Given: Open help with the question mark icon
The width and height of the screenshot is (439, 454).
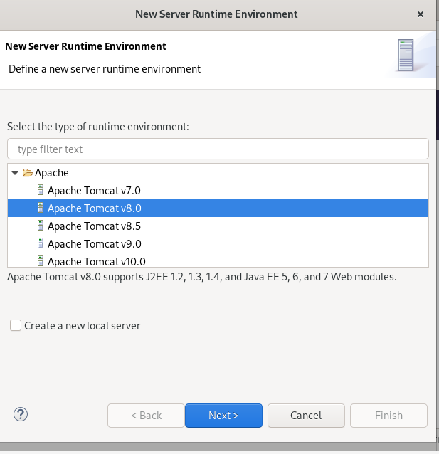Looking at the screenshot, I should click(21, 414).
